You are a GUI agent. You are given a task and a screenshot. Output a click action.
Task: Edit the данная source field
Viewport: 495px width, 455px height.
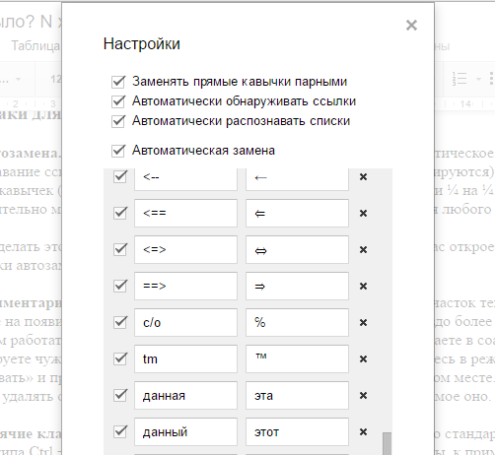coord(185,395)
